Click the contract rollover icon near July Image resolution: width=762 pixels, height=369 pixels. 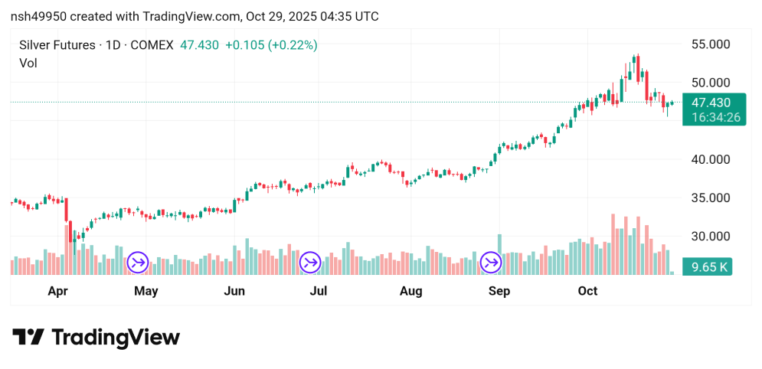pos(310,263)
